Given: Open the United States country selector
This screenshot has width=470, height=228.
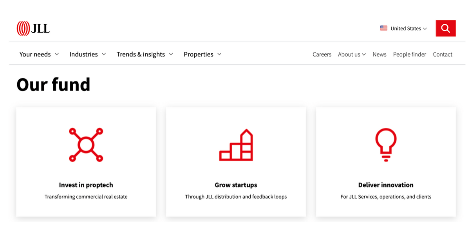Looking at the screenshot, I should tap(403, 28).
